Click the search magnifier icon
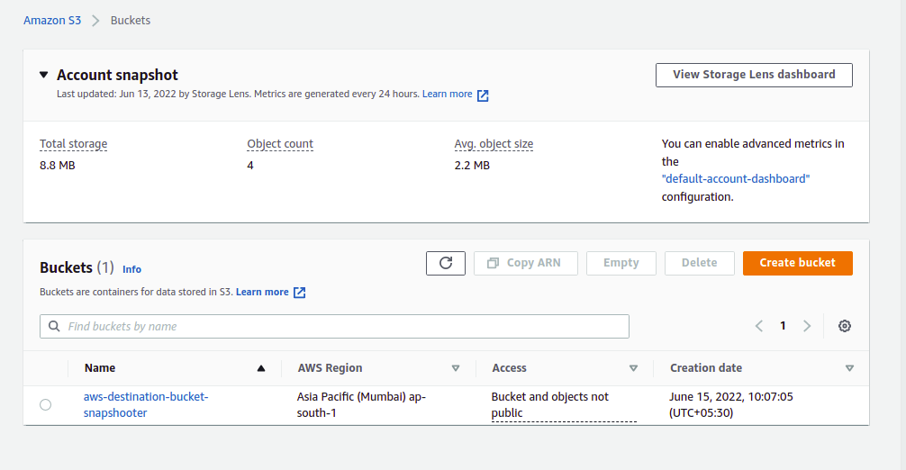 (54, 326)
